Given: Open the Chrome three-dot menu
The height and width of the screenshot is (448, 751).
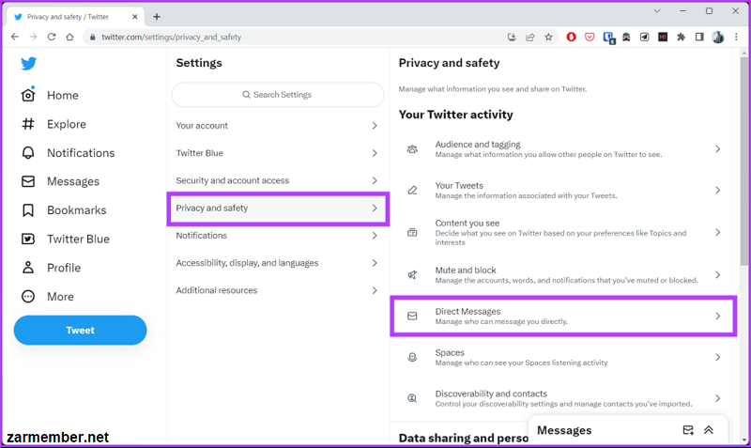Looking at the screenshot, I should [x=736, y=37].
